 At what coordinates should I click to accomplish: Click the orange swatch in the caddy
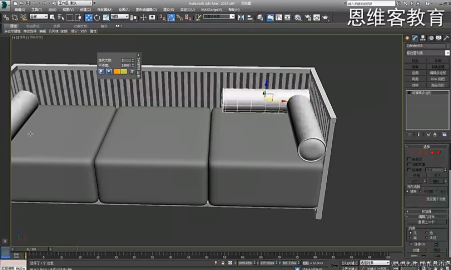click(117, 71)
